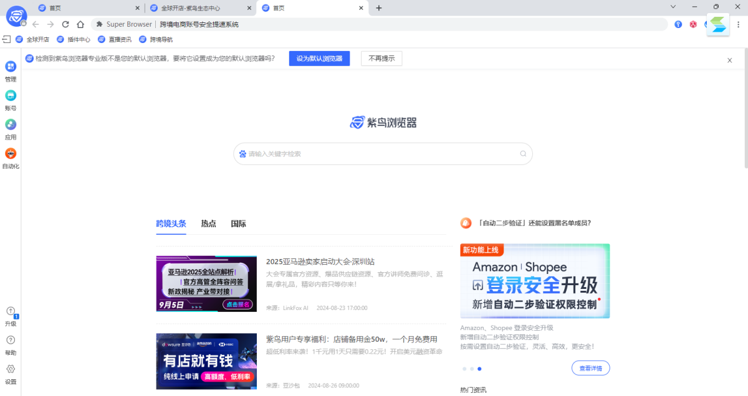
Task: Open the 管理 (Manage) sidebar icon
Action: click(x=11, y=67)
